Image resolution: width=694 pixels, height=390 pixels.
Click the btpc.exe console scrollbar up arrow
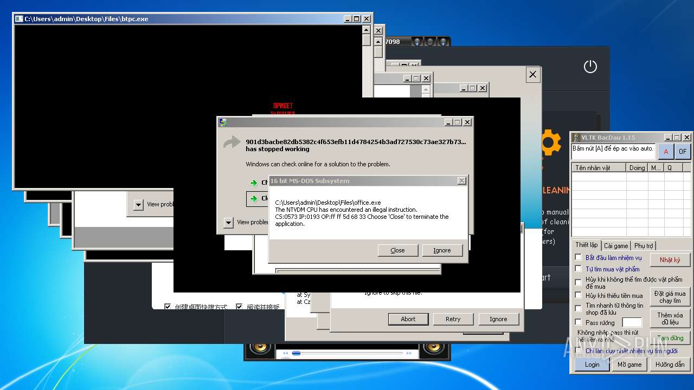point(366,30)
